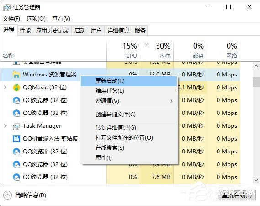
Task: Click the bottom QQ浏览器 icon at 7.6 MB
Action: point(16,177)
